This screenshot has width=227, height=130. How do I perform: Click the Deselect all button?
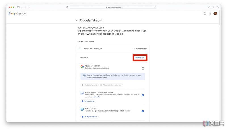click(140, 57)
